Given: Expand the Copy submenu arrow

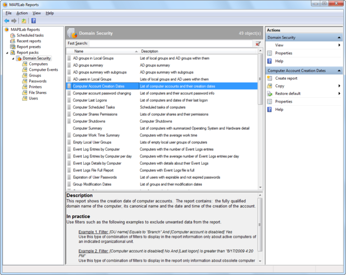Looking at the screenshot, I should tap(339, 86).
